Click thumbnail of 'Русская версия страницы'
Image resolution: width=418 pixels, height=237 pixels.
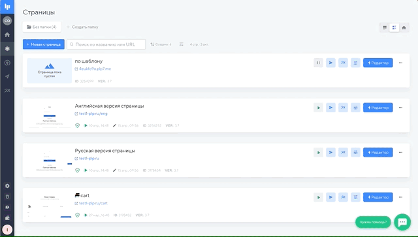click(x=50, y=160)
